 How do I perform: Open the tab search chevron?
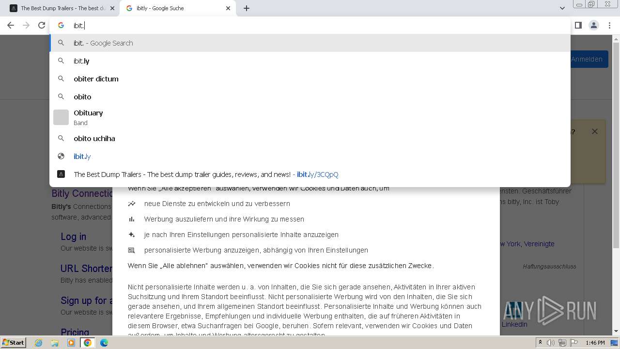562,8
